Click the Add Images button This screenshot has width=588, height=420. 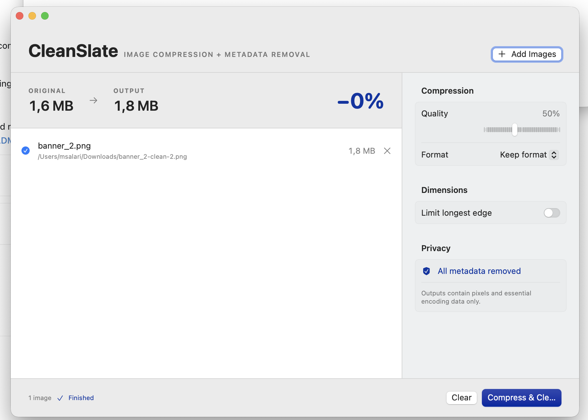click(x=527, y=54)
